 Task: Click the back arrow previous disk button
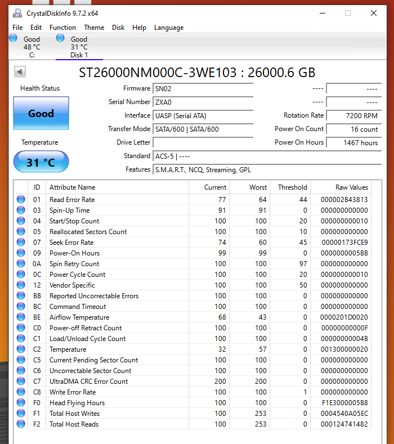click(20, 71)
